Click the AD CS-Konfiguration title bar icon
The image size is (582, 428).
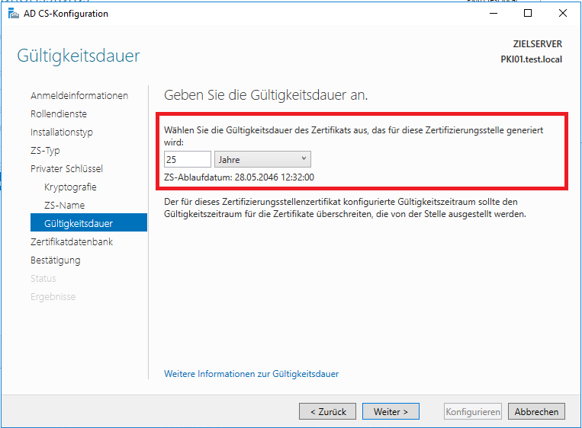pyautogui.click(x=14, y=14)
